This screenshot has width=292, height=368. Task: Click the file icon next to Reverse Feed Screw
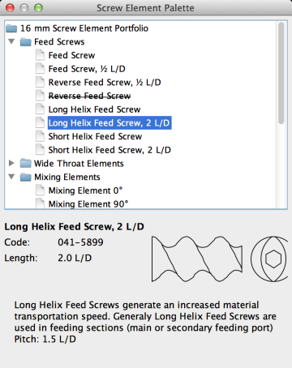tap(40, 96)
